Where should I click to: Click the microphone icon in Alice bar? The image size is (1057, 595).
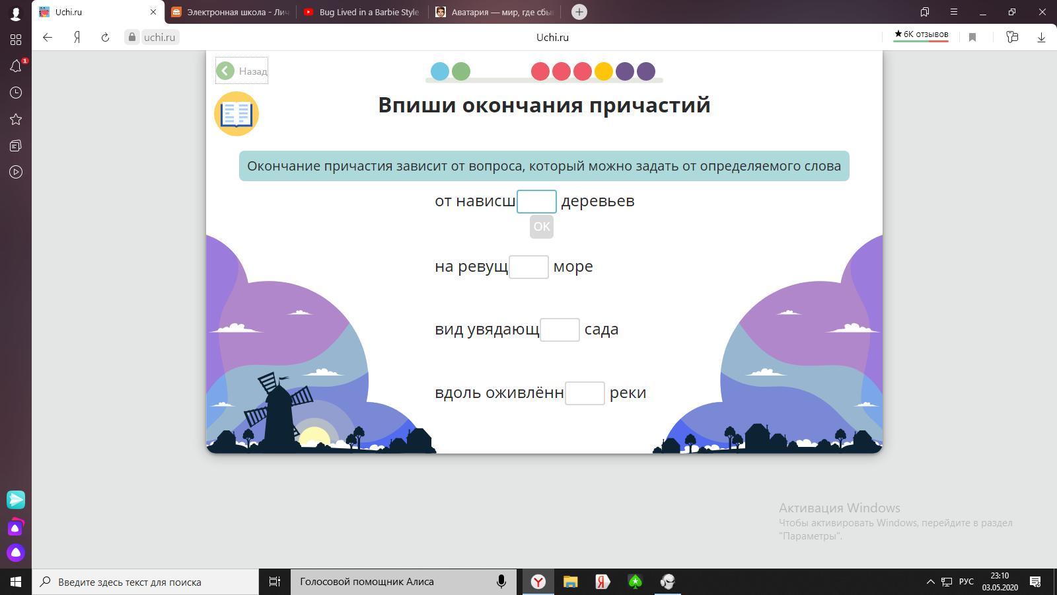pyautogui.click(x=501, y=582)
